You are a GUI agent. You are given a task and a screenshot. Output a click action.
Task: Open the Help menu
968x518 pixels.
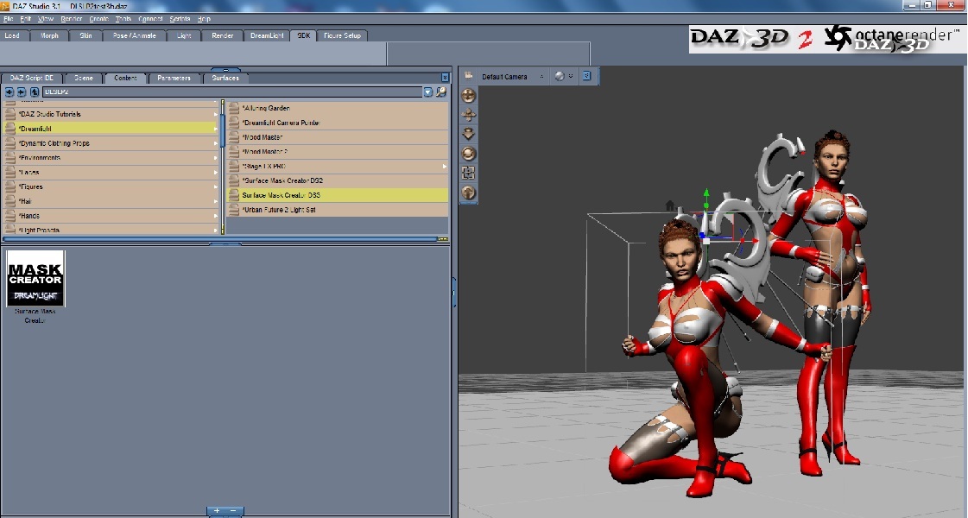point(205,19)
